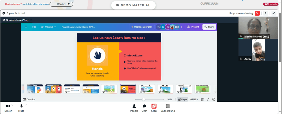Open the Room 1 dropdown
Screen dimensions: 282x114
(x=61, y=4)
